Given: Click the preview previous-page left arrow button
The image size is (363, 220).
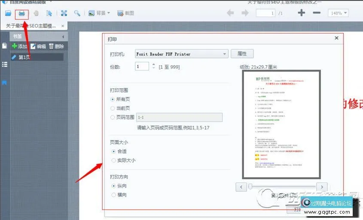Looking at the screenshot, I should 241,187.
